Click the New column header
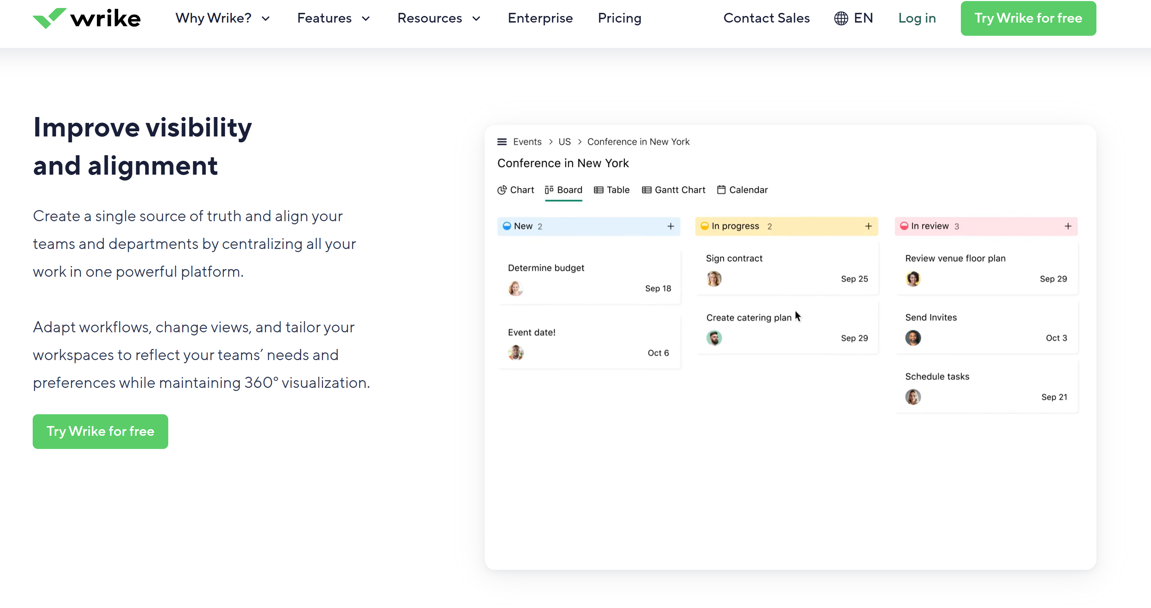 pyautogui.click(x=589, y=226)
